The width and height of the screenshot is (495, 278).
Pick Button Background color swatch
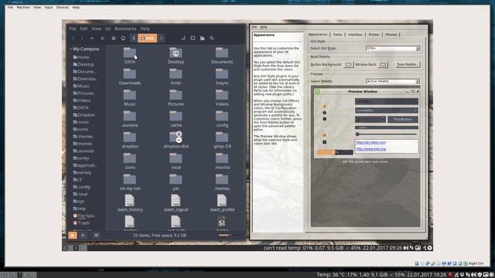348,64
